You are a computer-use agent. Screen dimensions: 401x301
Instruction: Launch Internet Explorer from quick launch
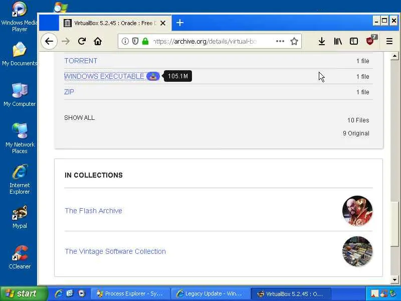tap(59, 293)
